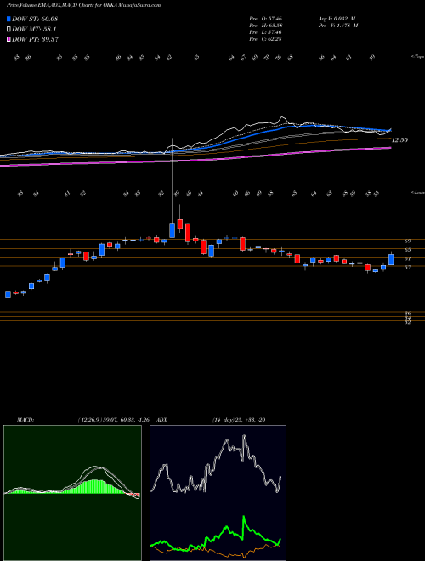Select the 'DOW ST: 60.08' label
The width and height of the screenshot is (425, 561).
coord(35,19)
